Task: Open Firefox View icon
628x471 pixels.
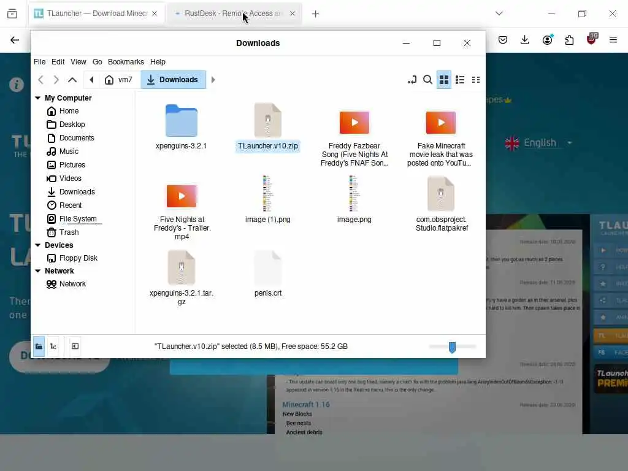Action: tap(12, 13)
